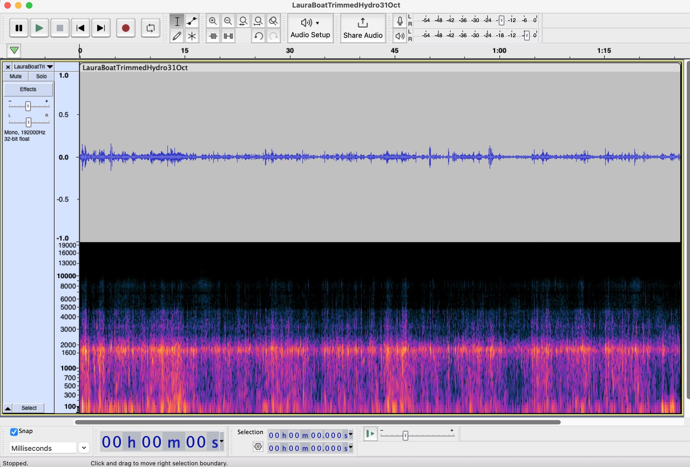The width and height of the screenshot is (690, 467).
Task: Click the selection end time field
Action: tap(308, 448)
